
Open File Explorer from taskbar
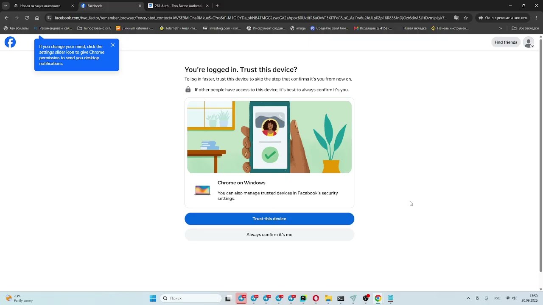328,298
